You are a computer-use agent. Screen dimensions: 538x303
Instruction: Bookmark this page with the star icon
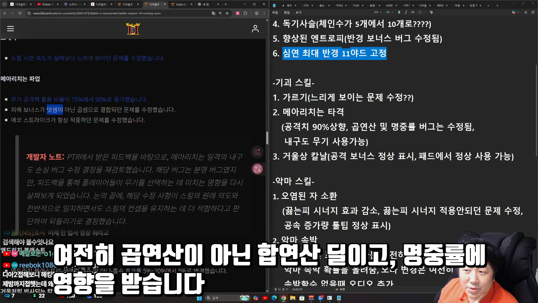pyautogui.click(x=227, y=13)
